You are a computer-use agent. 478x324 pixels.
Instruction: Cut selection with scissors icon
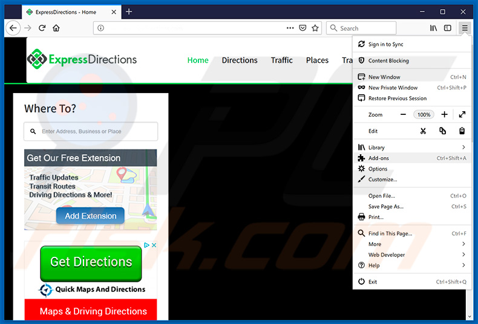click(x=423, y=131)
